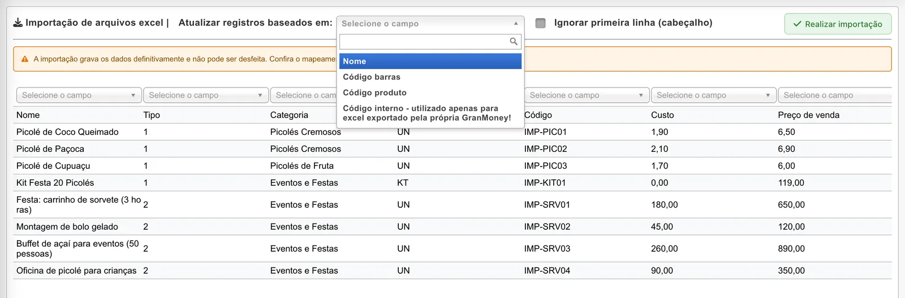
Task: Open field mapping dropdown above Código column
Action: tap(587, 95)
